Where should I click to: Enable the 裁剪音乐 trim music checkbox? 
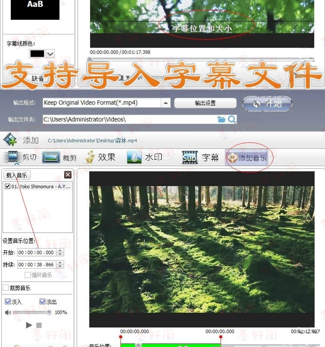6,288
